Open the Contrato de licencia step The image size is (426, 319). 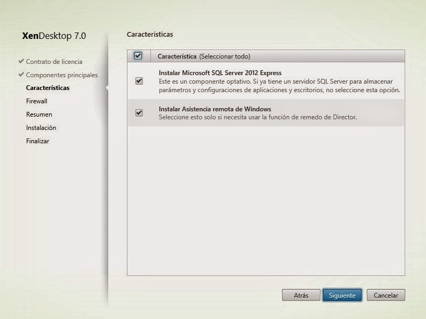point(54,62)
